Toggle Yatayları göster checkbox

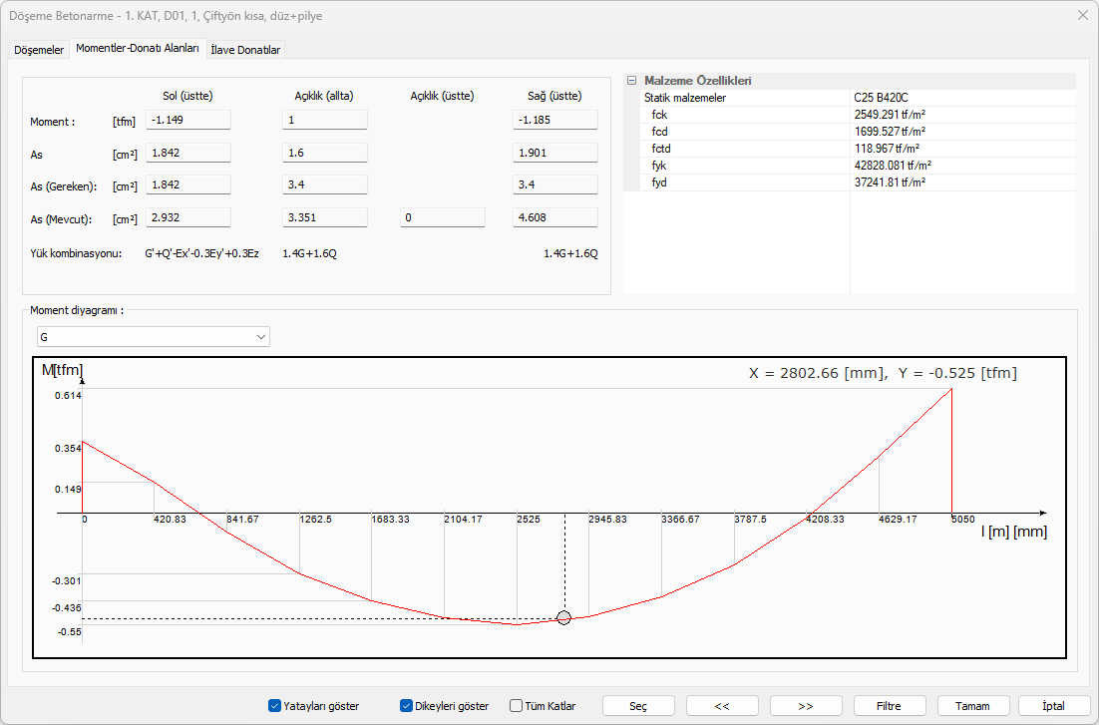pos(275,706)
